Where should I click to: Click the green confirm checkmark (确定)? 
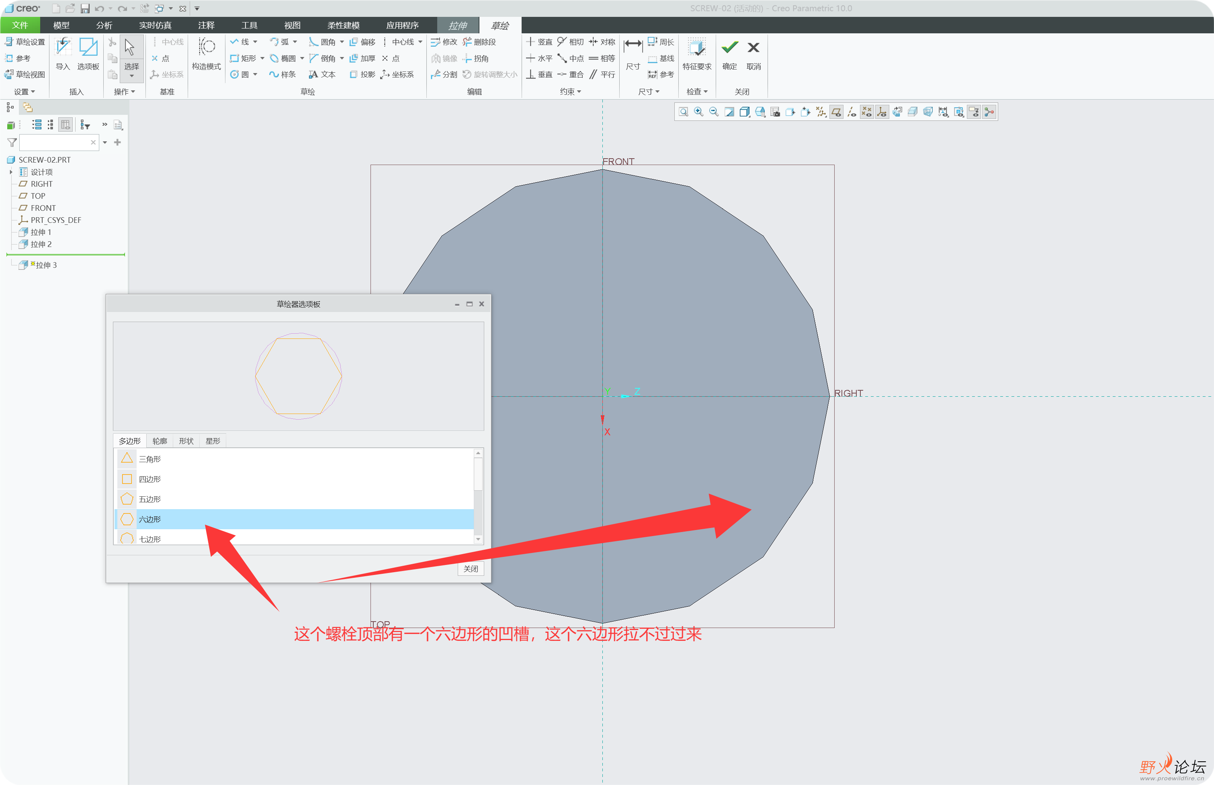pyautogui.click(x=729, y=53)
